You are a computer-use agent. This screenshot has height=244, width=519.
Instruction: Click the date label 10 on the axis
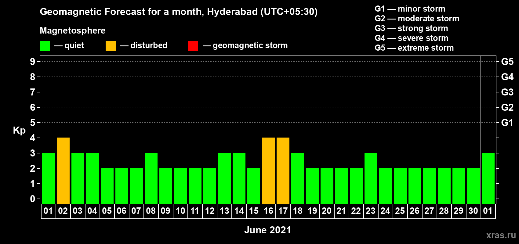click(x=180, y=211)
